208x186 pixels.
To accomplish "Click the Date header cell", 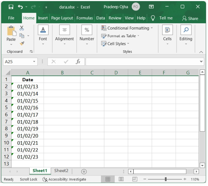I will point(28,80).
